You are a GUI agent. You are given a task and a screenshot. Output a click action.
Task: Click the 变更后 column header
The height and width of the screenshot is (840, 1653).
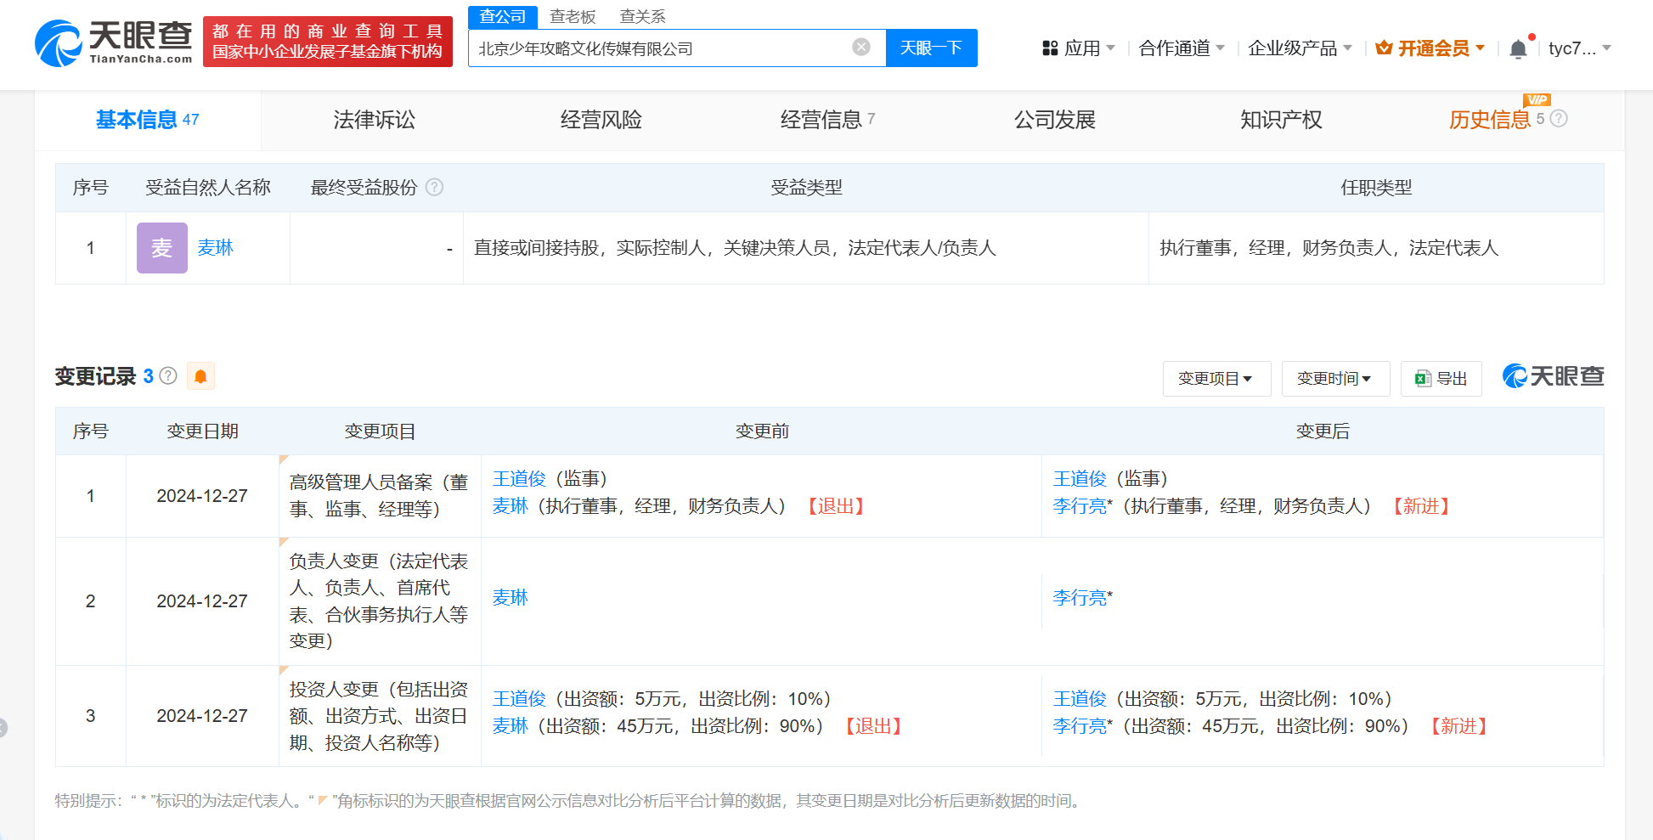pyautogui.click(x=1323, y=431)
